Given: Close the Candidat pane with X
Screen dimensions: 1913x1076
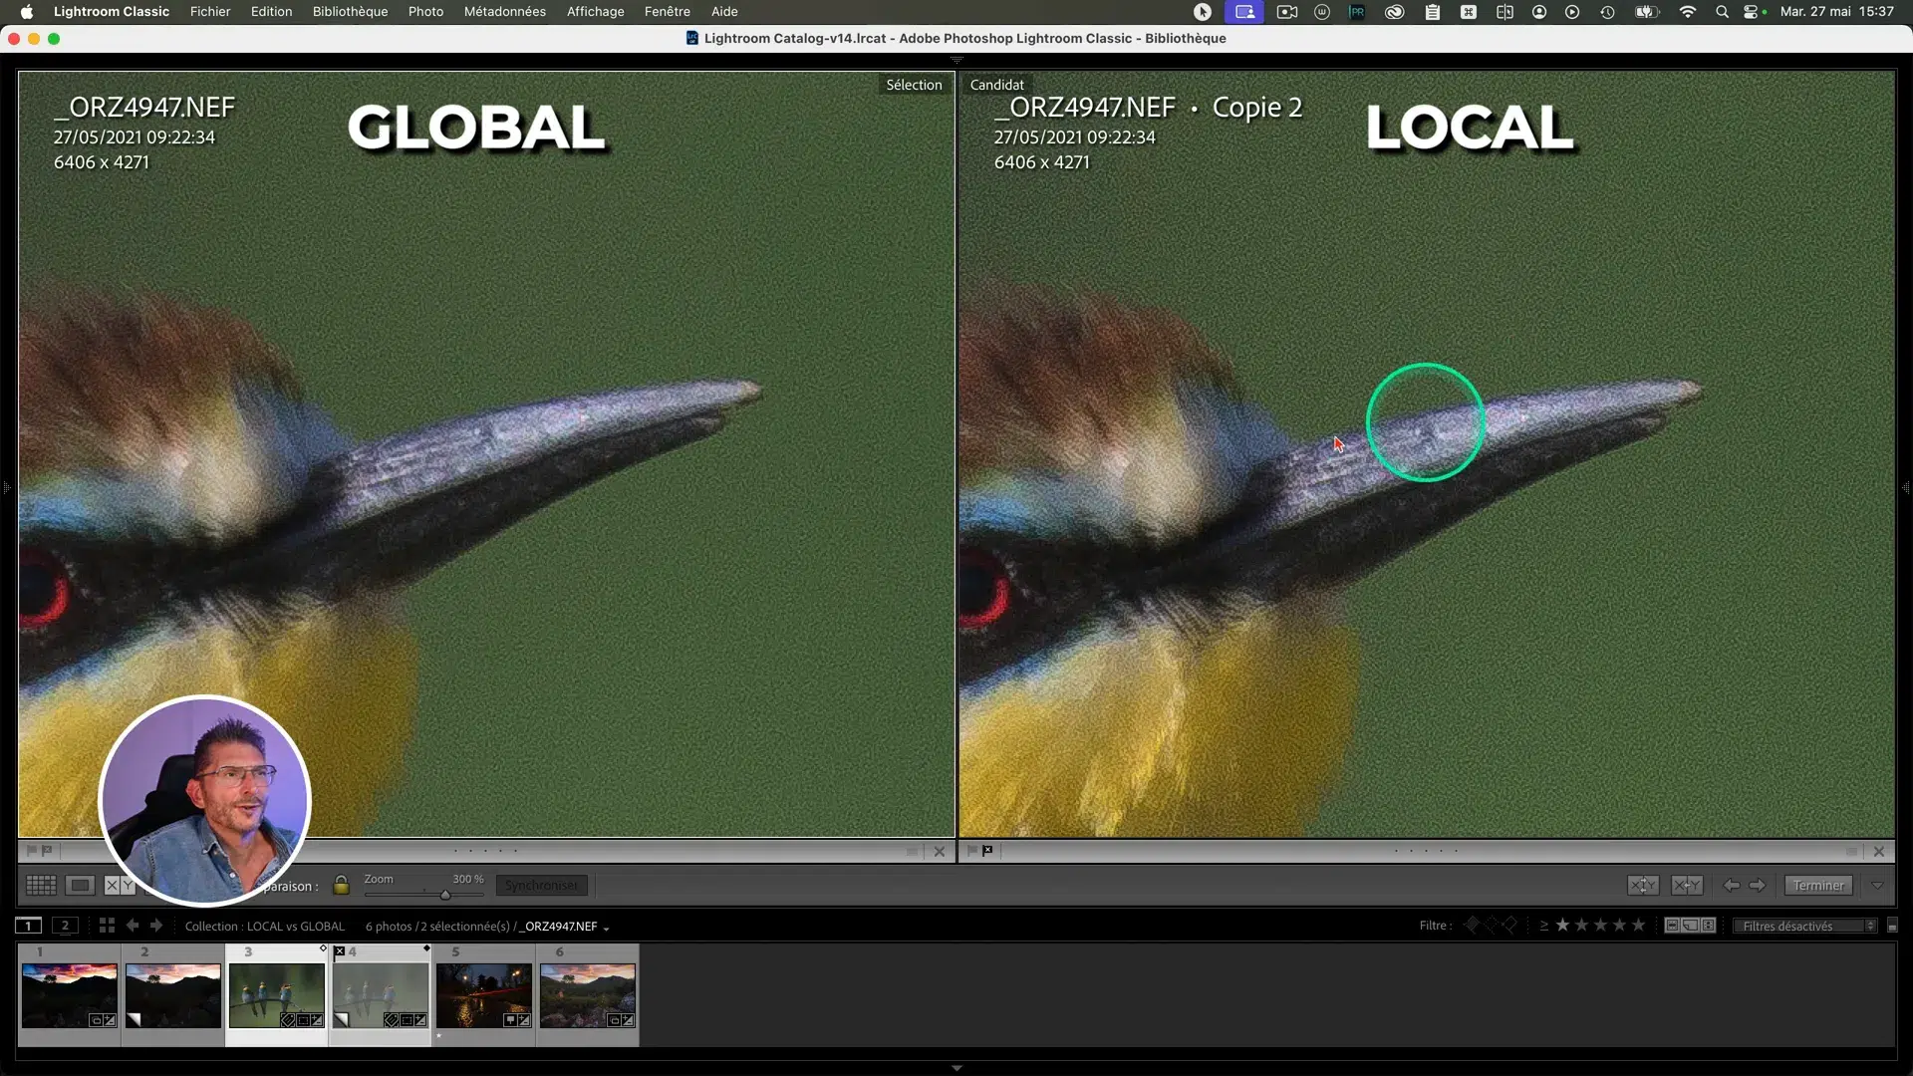Looking at the screenshot, I should pyautogui.click(x=1879, y=851).
